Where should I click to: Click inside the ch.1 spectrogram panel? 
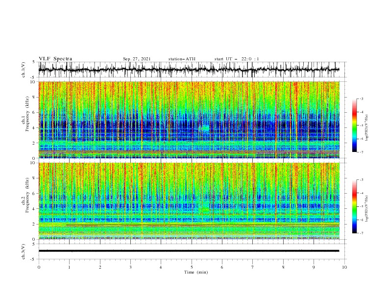point(189,120)
